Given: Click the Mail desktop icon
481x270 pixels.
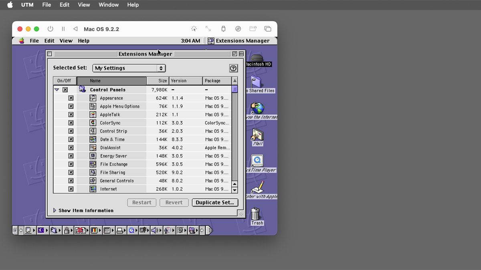Looking at the screenshot, I should [x=257, y=135].
